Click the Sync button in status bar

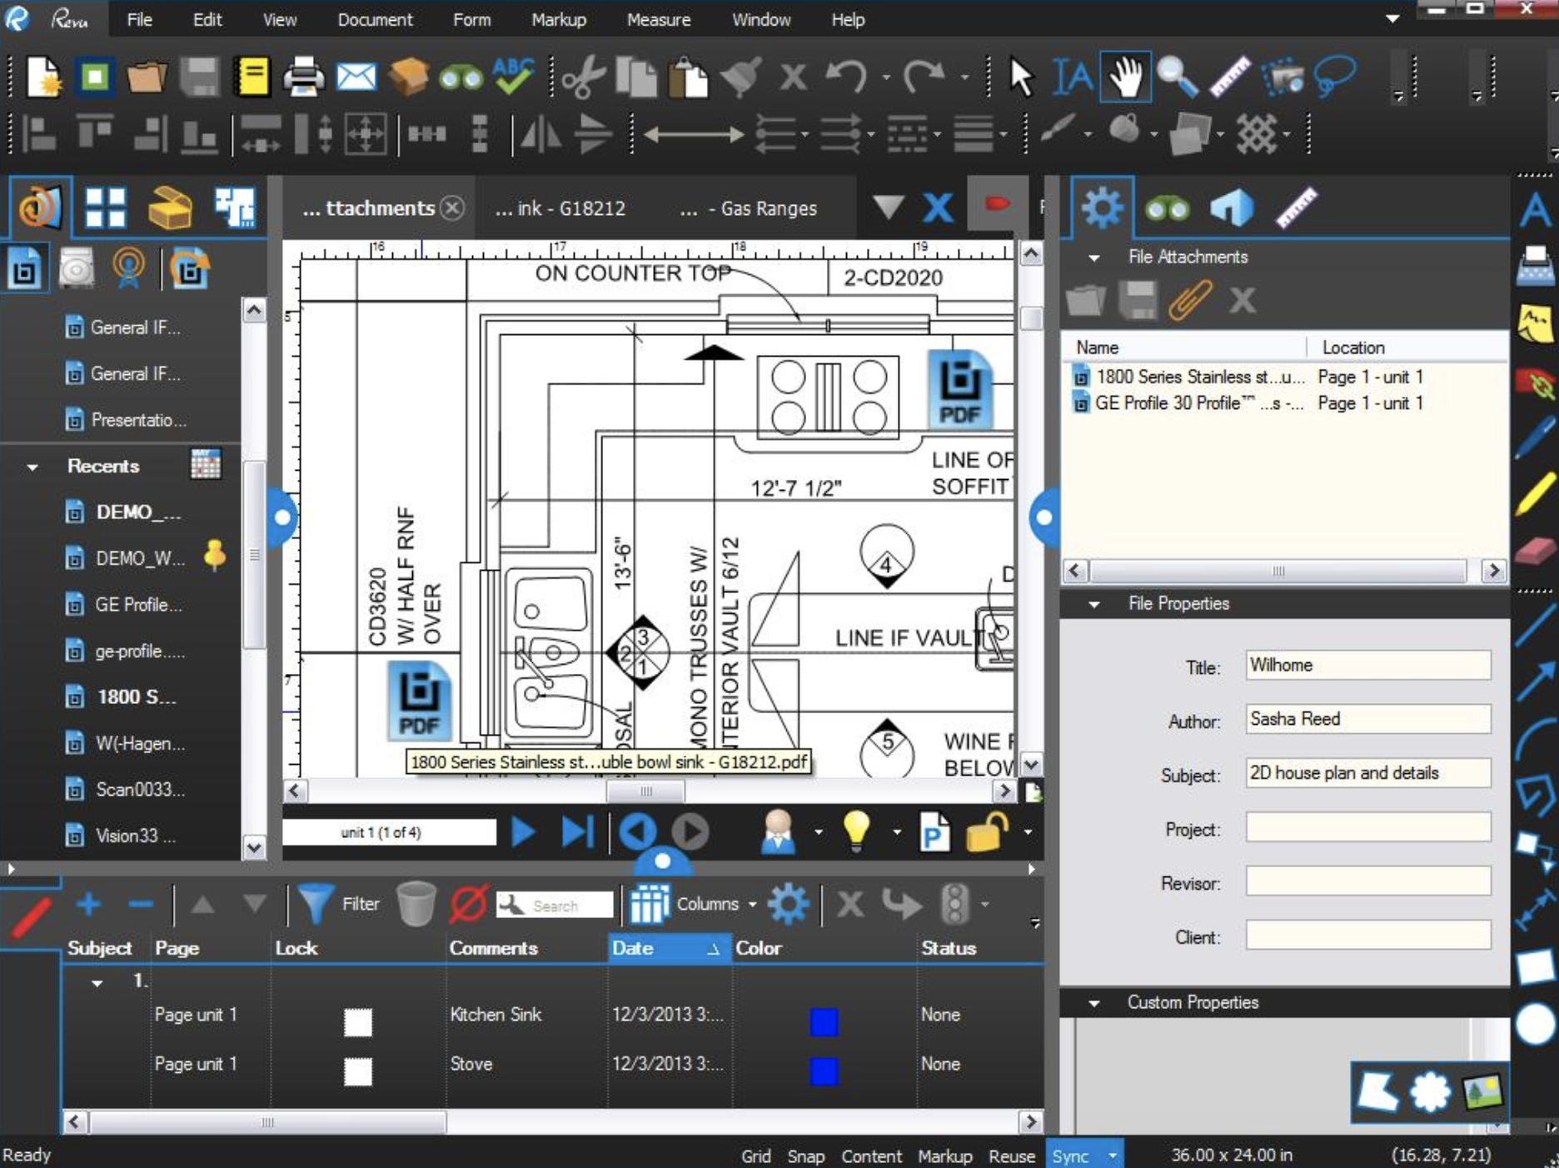[x=1070, y=1156]
